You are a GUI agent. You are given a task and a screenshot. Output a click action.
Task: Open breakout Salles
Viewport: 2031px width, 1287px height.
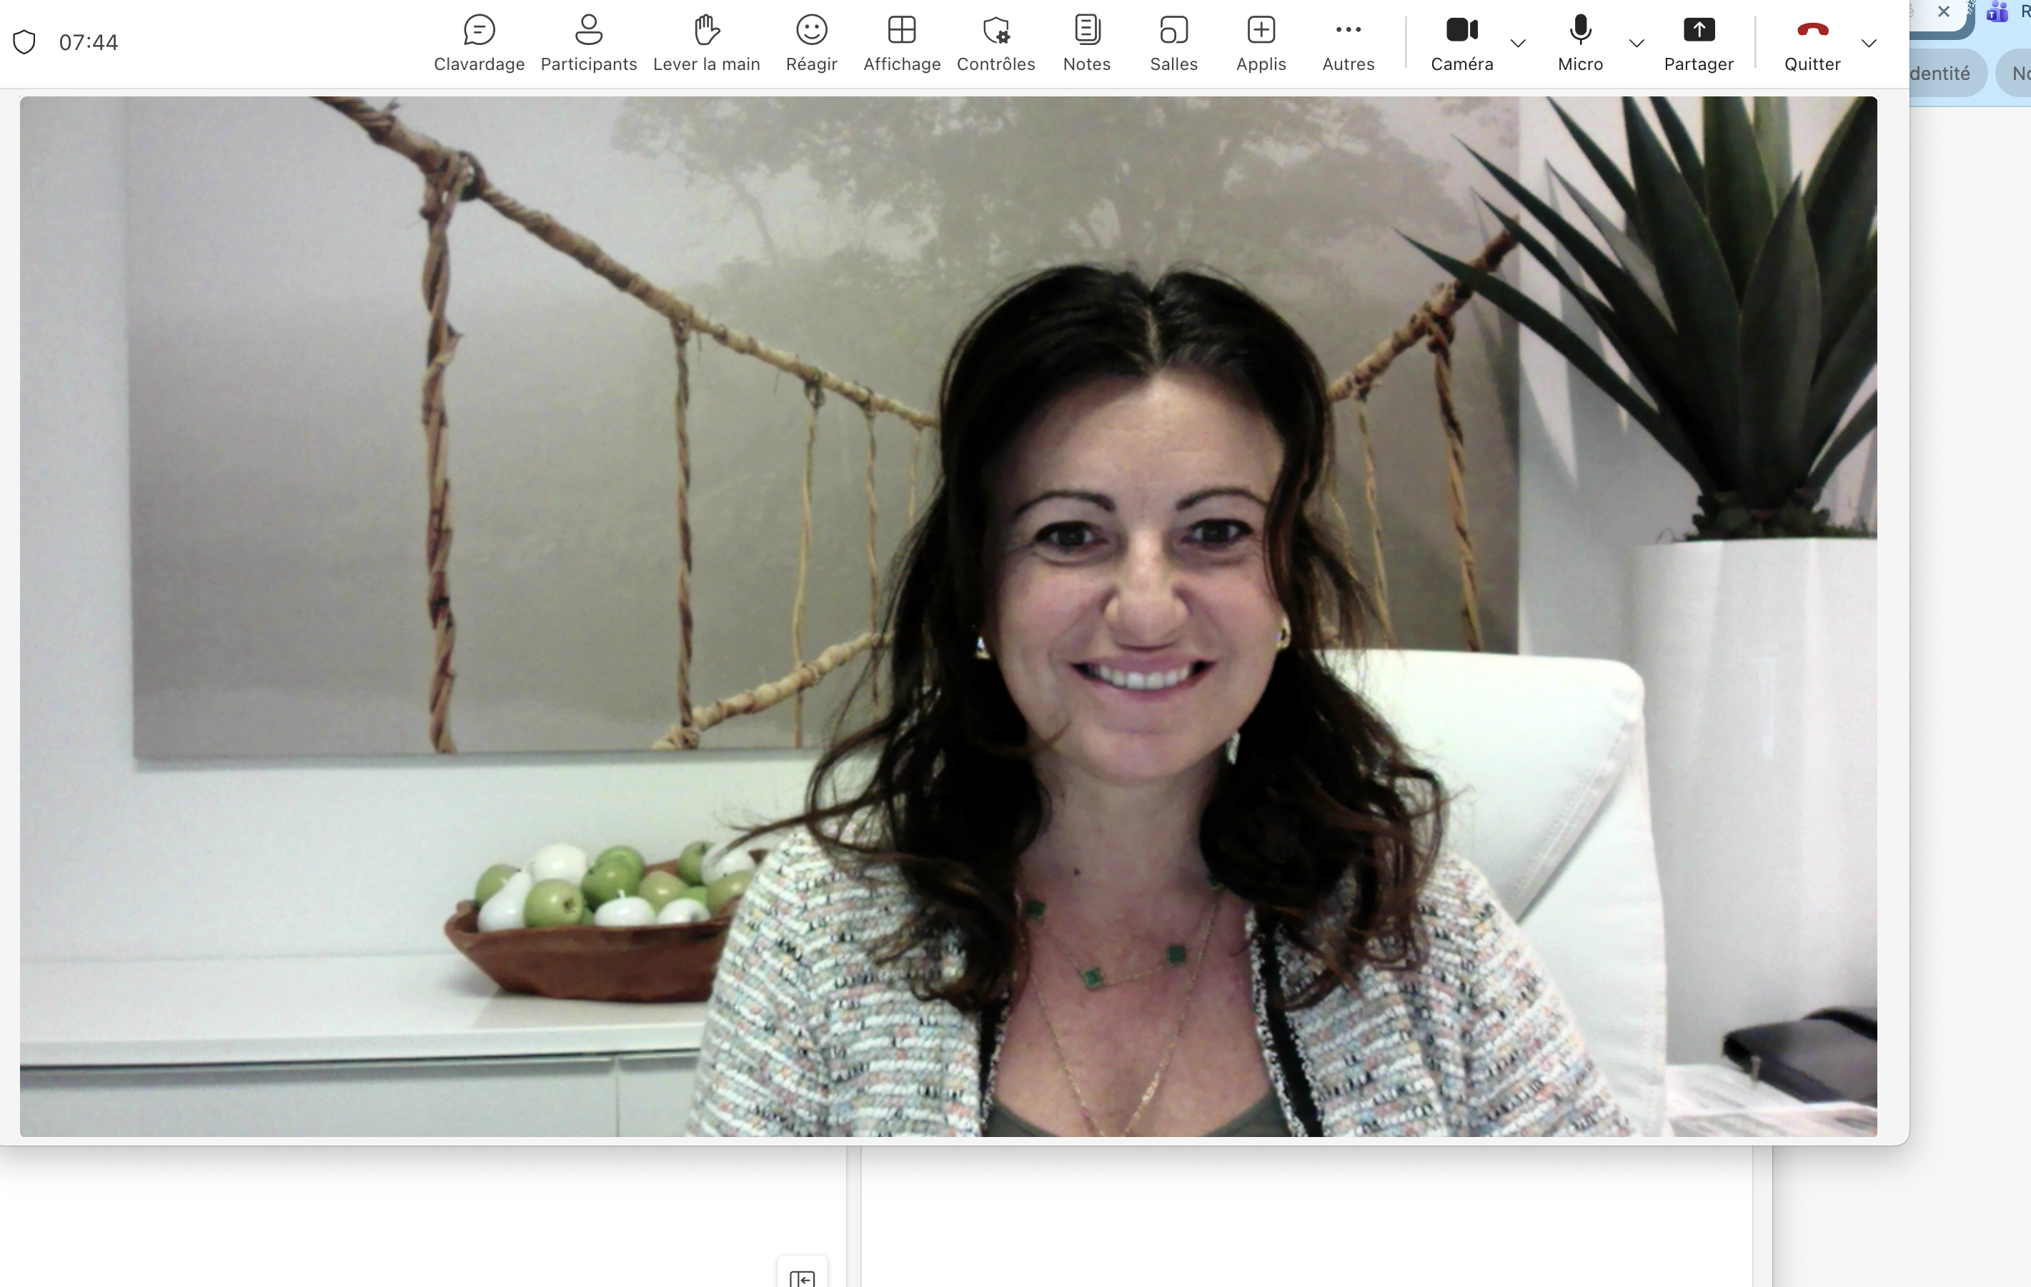click(1174, 43)
